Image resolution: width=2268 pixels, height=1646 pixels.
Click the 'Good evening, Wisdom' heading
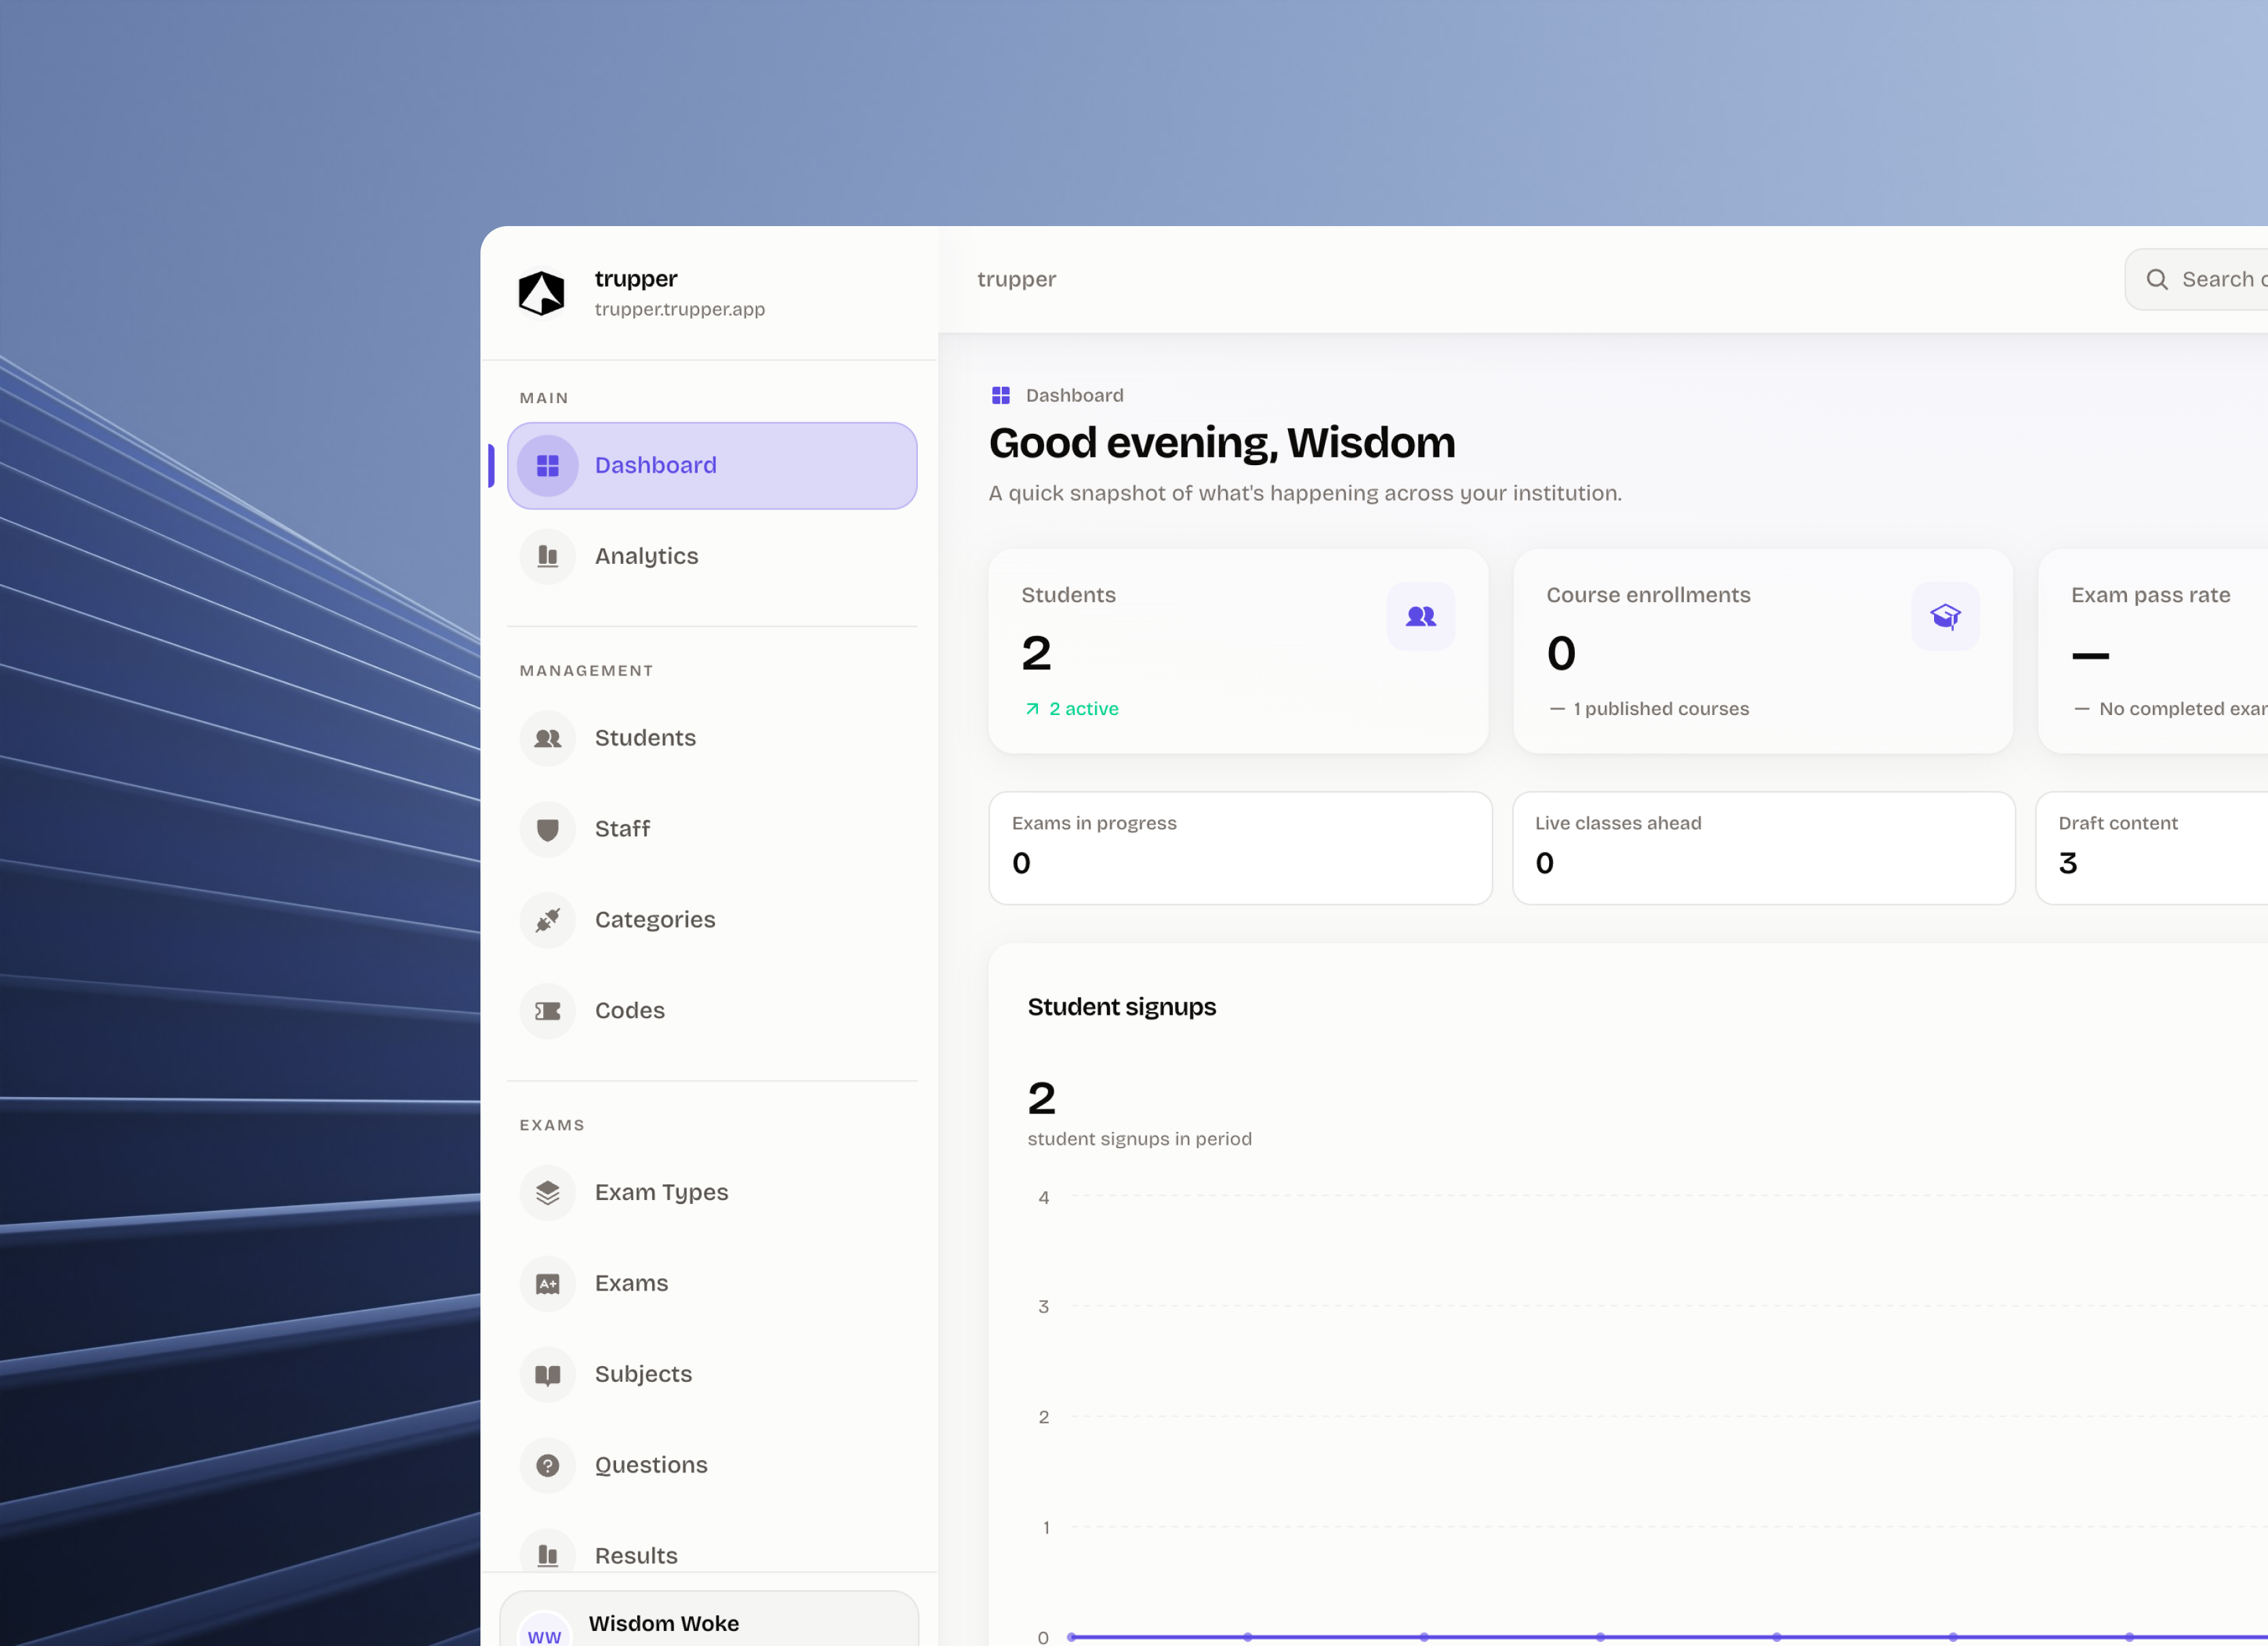pyautogui.click(x=1222, y=444)
